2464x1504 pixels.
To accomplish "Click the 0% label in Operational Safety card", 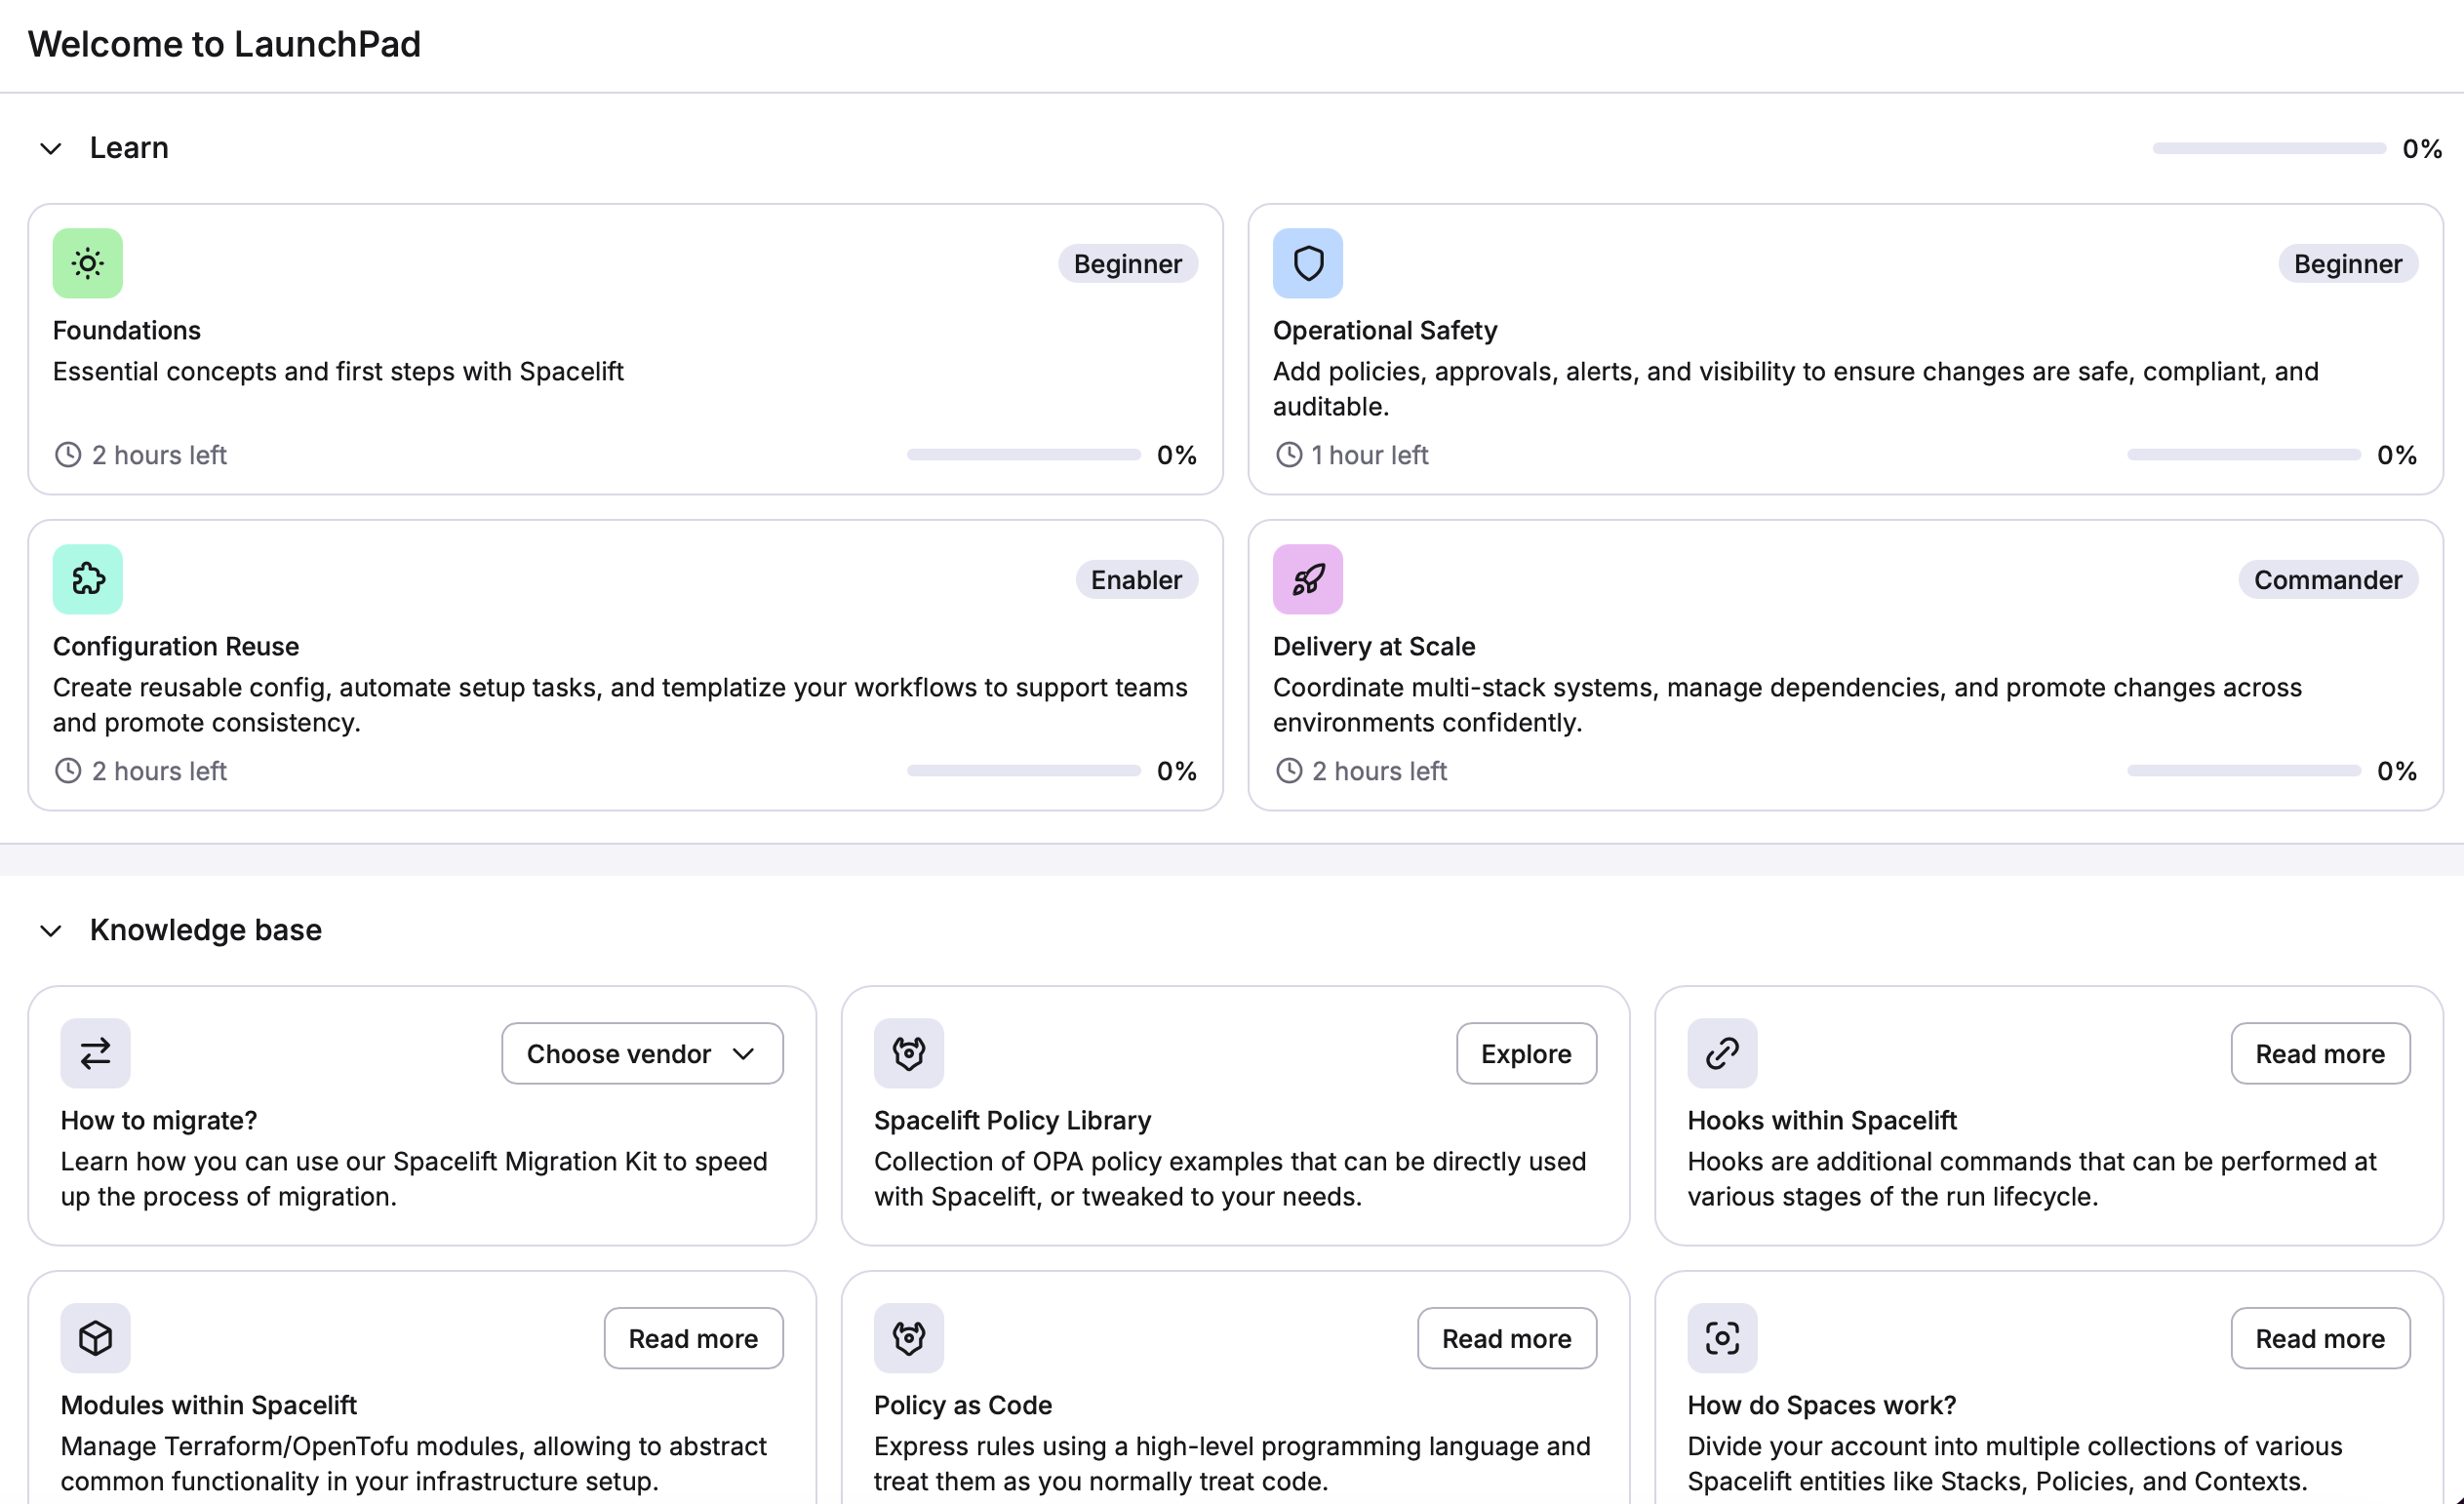I will point(2397,455).
